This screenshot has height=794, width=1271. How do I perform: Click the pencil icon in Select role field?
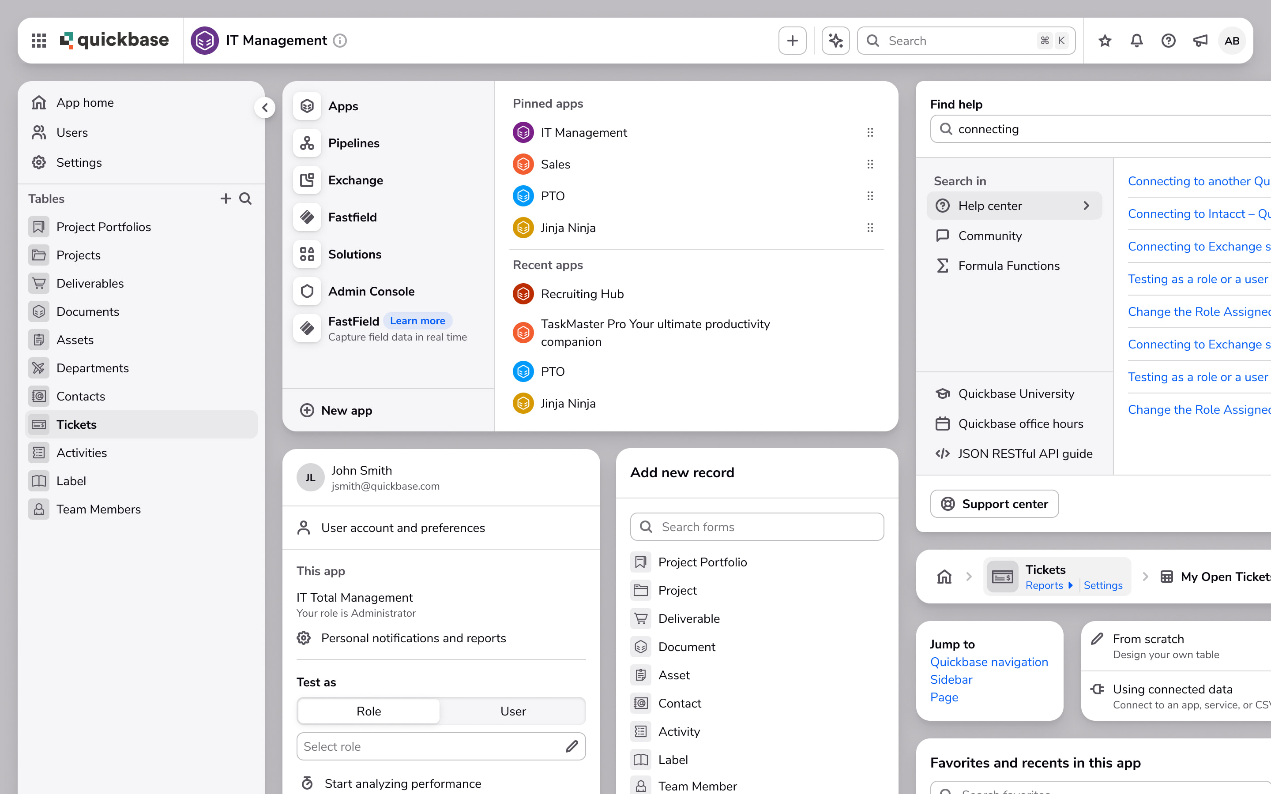tap(572, 746)
